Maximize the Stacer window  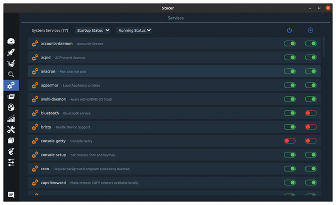(x=319, y=8)
